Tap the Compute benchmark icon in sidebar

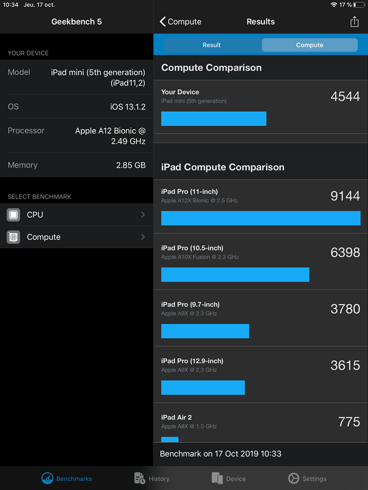pyautogui.click(x=14, y=237)
